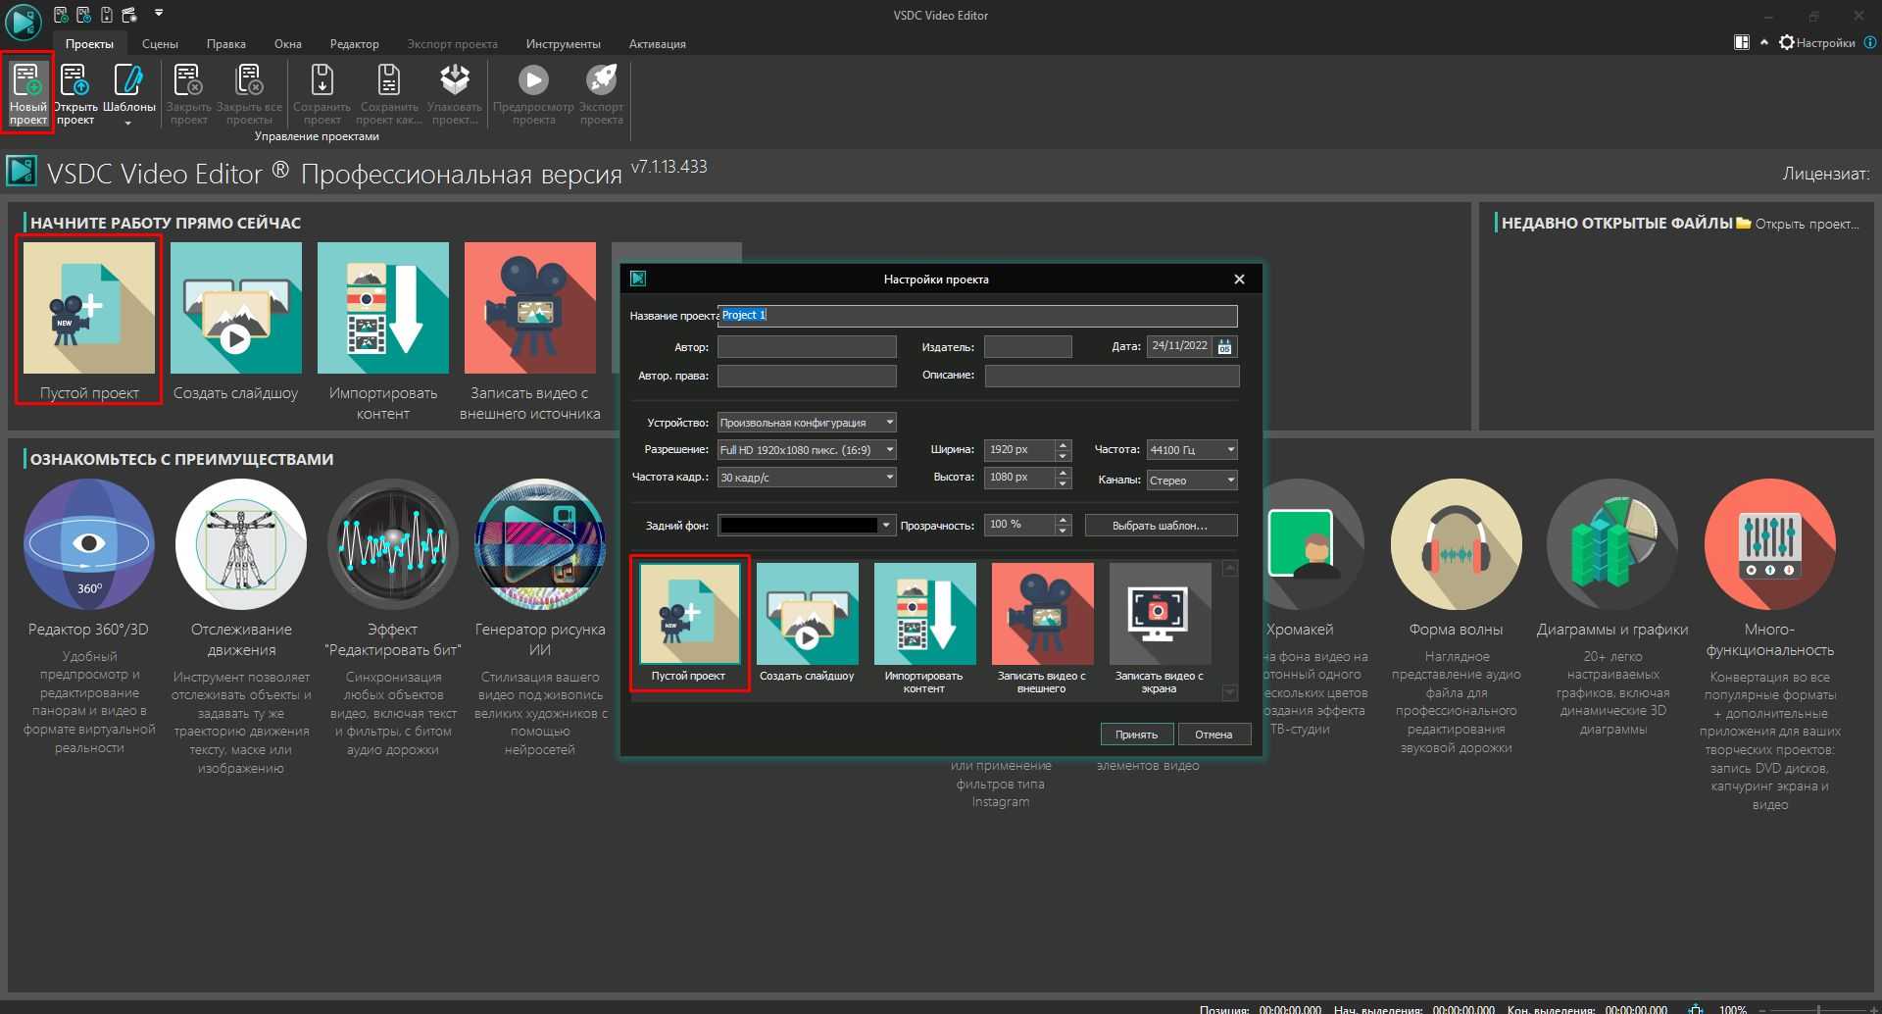The image size is (1882, 1014).
Task: Click the Open Project ribbon icon
Action: 75,94
